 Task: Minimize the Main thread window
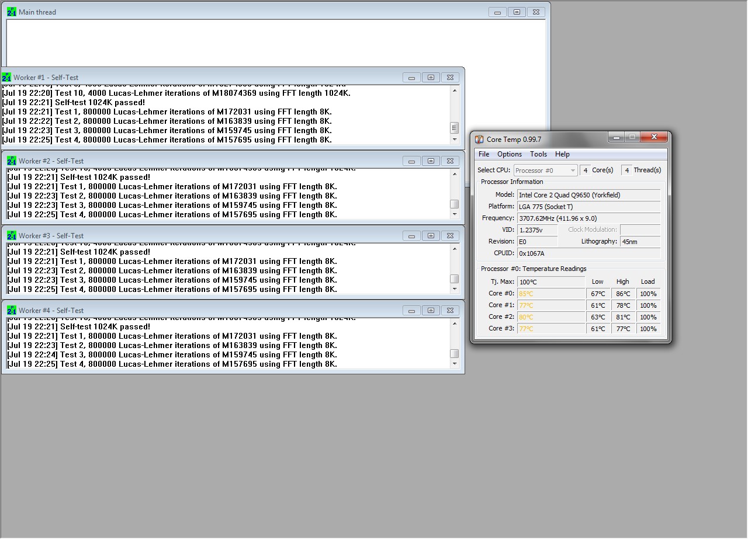click(498, 12)
